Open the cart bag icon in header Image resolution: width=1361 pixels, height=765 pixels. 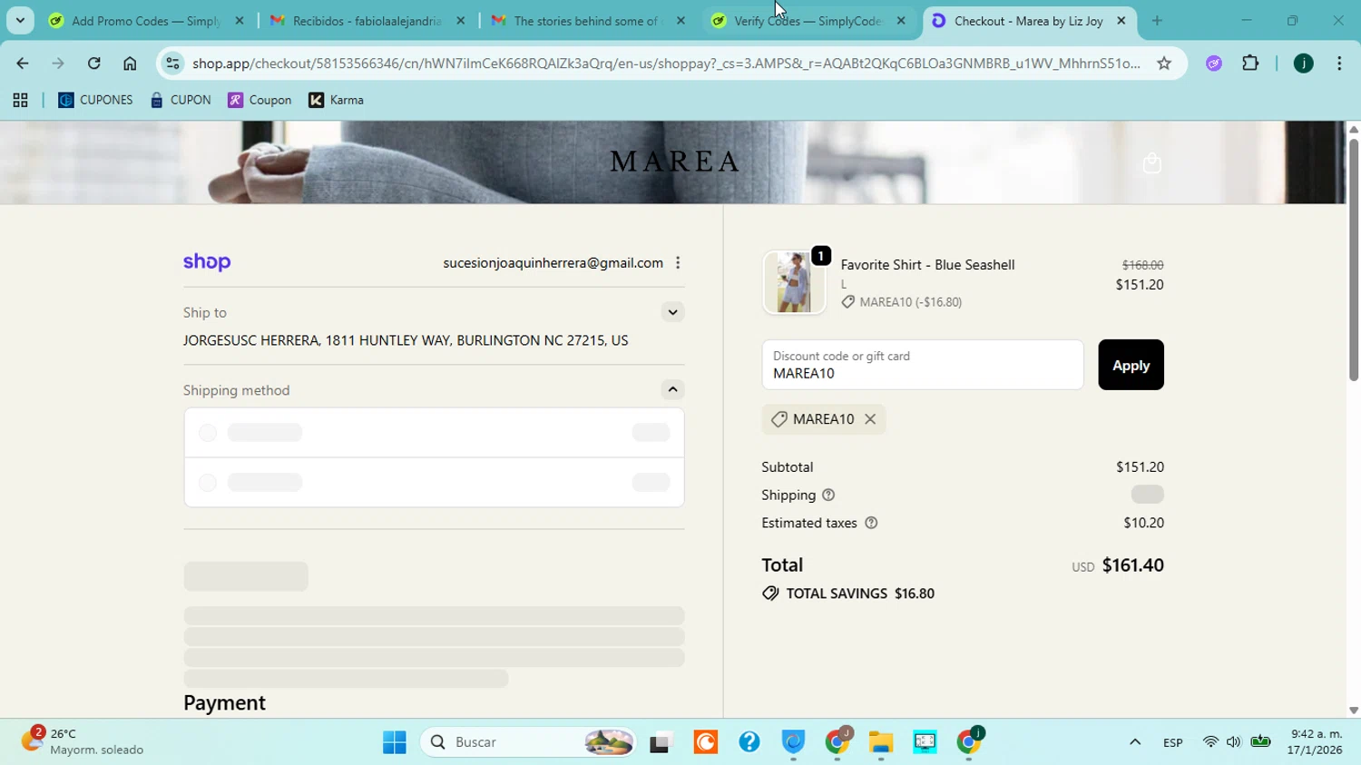pyautogui.click(x=1151, y=163)
